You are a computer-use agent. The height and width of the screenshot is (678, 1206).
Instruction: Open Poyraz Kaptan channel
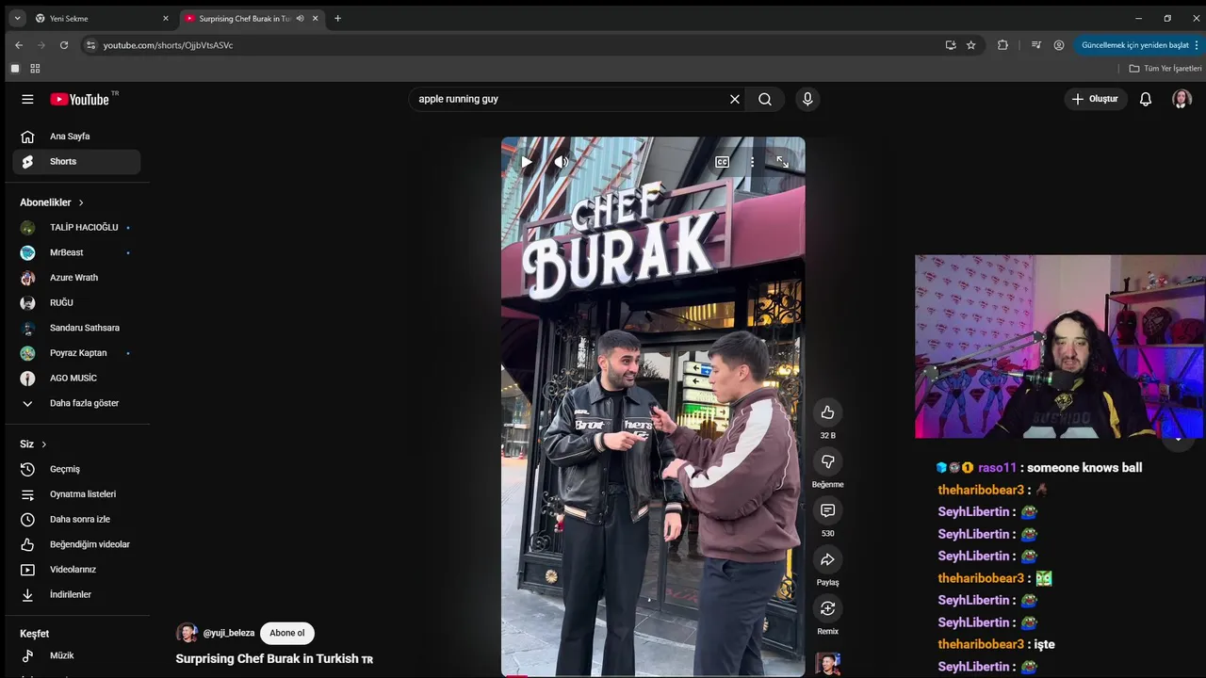pyautogui.click(x=76, y=353)
